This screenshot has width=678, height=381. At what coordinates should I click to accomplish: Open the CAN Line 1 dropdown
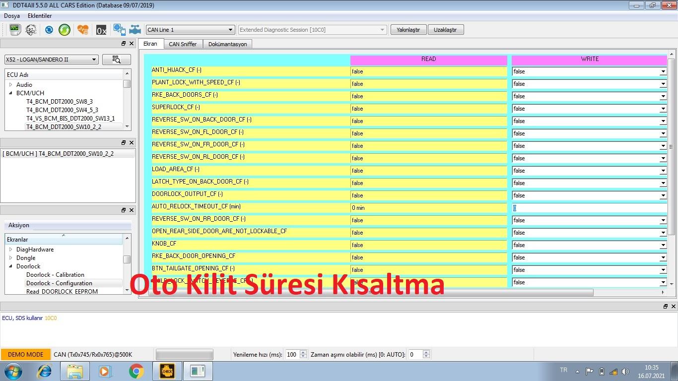(190, 30)
